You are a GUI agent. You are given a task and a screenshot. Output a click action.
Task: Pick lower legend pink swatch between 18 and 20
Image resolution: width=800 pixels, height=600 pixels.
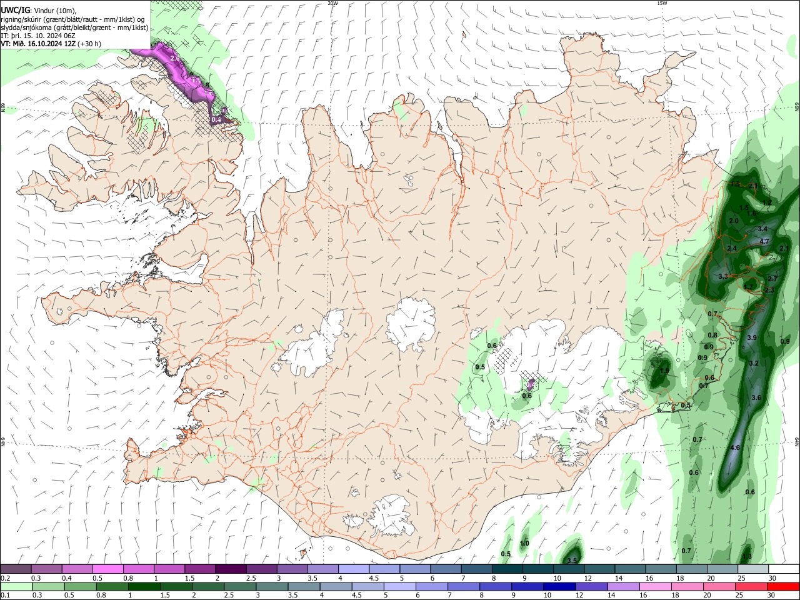point(688,586)
